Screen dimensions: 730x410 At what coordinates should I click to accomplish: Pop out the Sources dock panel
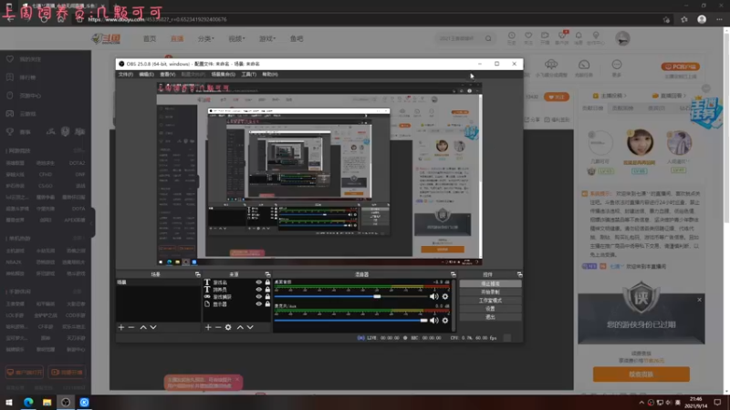click(x=267, y=275)
